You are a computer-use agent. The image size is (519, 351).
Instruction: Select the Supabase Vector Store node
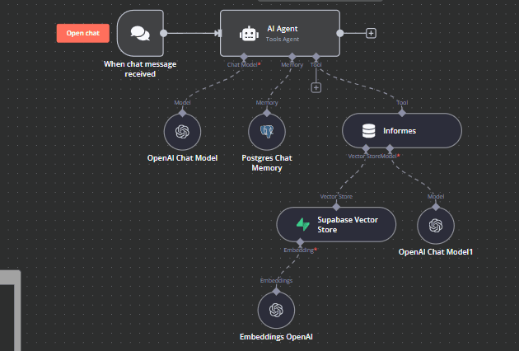pyautogui.click(x=336, y=224)
